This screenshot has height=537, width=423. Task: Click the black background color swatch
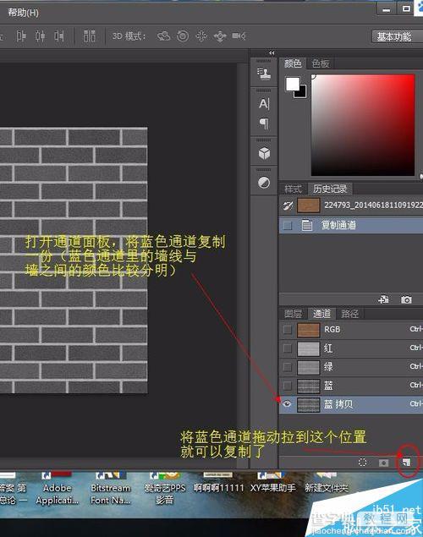(x=302, y=93)
